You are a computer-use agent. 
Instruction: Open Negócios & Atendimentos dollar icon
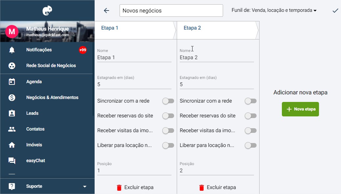click(x=12, y=97)
